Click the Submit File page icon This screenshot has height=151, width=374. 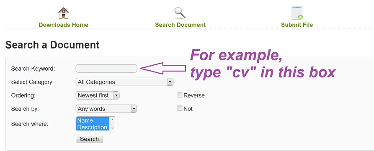pyautogui.click(x=297, y=13)
